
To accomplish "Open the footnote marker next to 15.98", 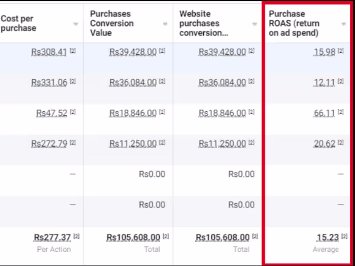I will coord(341,51).
